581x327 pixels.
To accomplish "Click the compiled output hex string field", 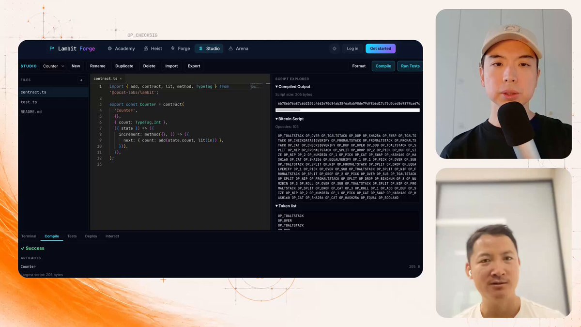I will [347, 103].
